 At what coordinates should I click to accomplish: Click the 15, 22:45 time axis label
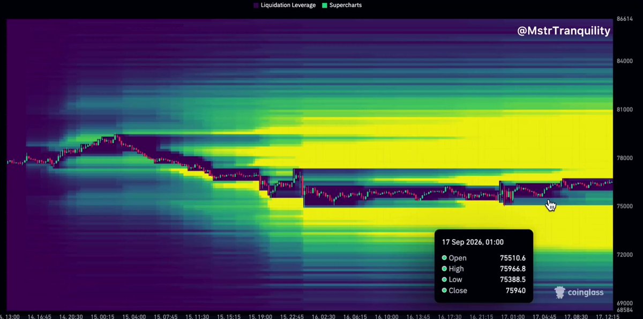(x=292, y=316)
